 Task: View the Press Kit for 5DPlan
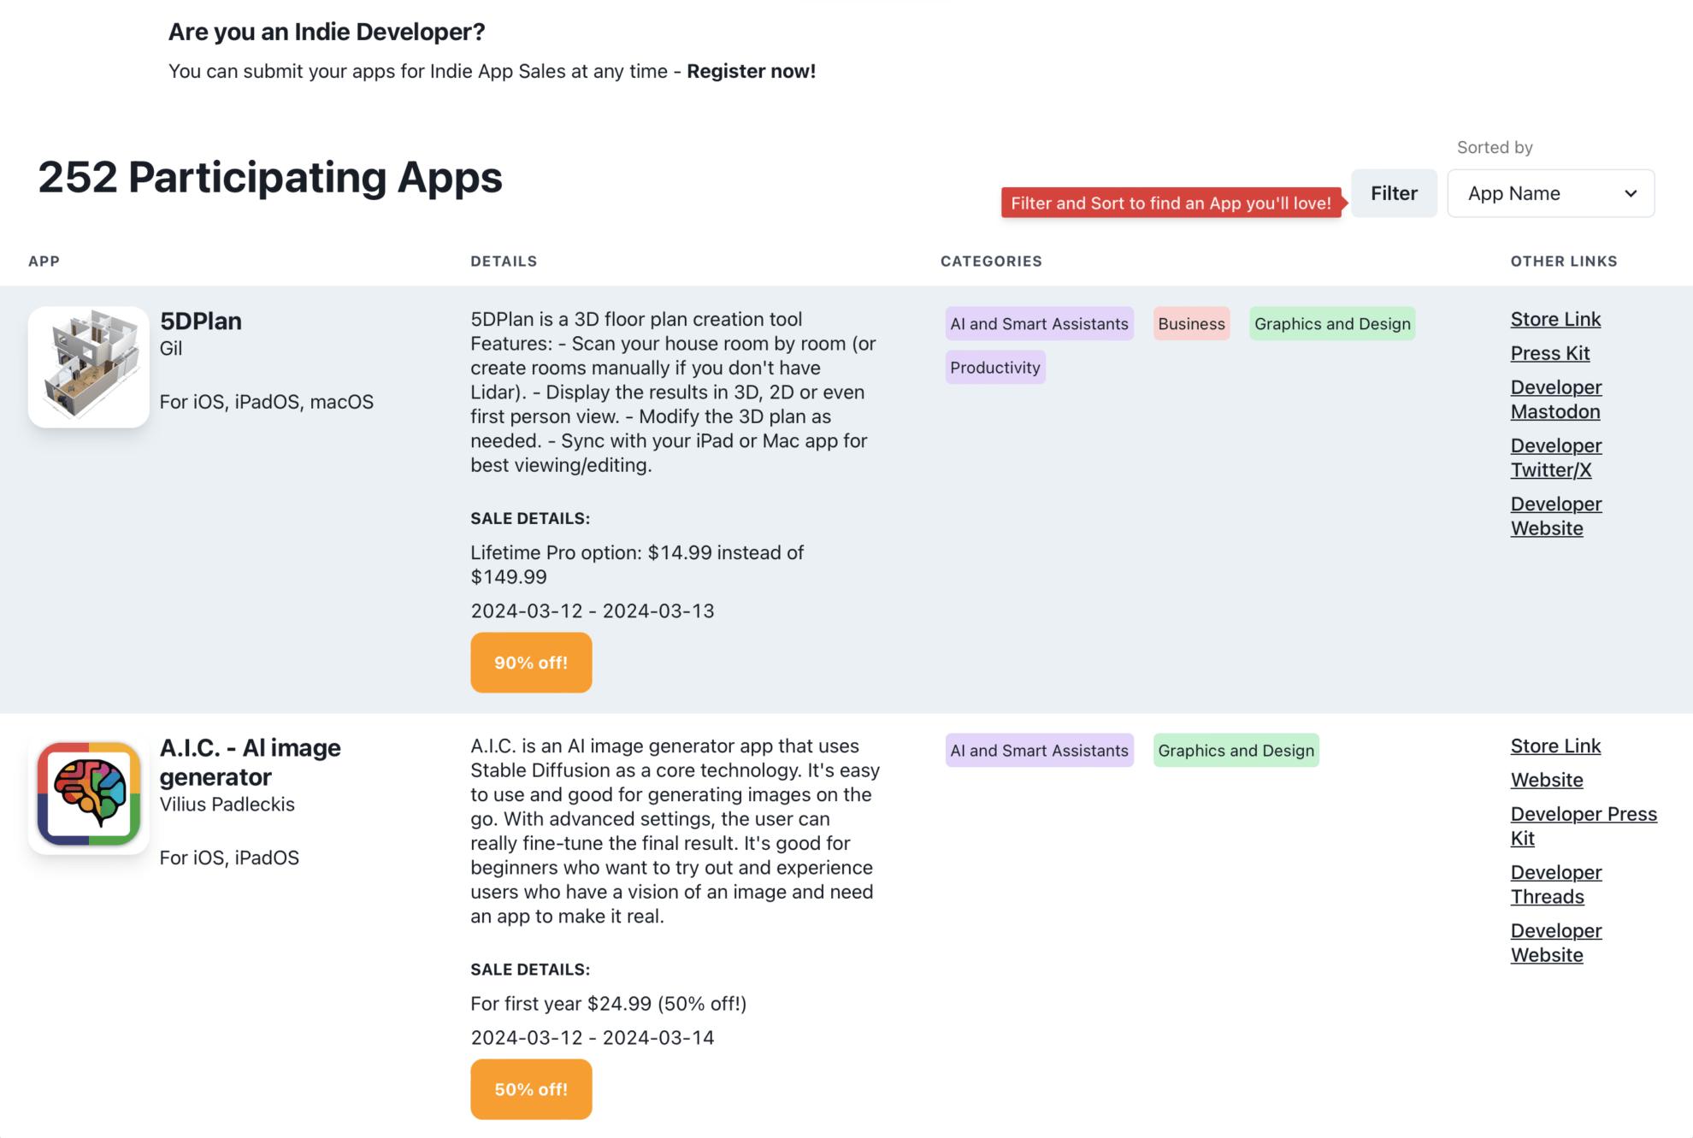pyautogui.click(x=1549, y=352)
